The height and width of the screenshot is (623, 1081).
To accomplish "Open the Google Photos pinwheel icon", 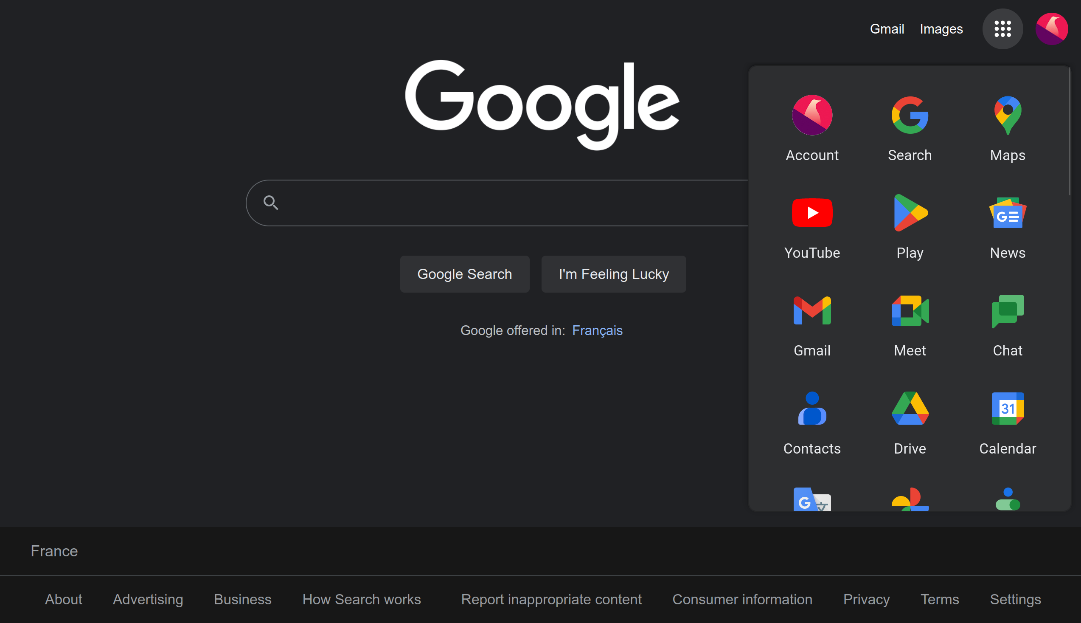I will 910,499.
